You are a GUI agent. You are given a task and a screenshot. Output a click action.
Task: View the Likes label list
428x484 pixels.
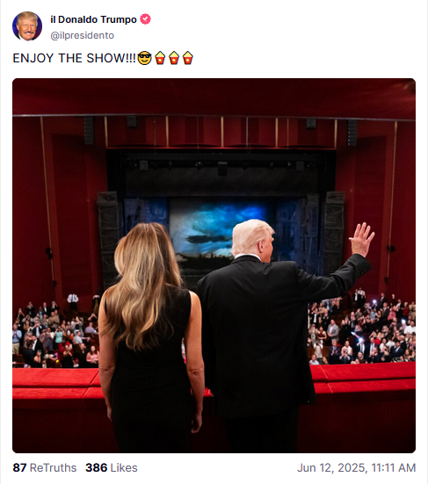click(x=124, y=467)
